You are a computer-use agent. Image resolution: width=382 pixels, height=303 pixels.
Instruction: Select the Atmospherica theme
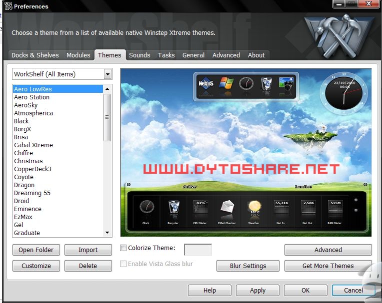[58, 113]
